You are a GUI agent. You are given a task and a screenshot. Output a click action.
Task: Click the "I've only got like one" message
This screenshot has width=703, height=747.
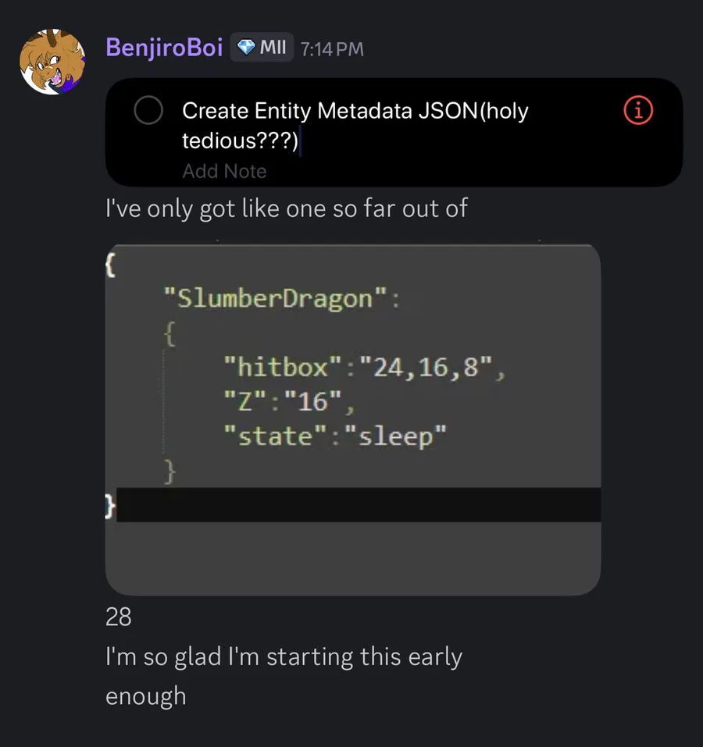pyautogui.click(x=286, y=208)
